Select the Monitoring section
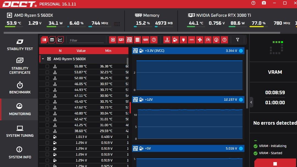Image resolution: width=297 pixels, height=167 pixels. pyautogui.click(x=20, y=110)
